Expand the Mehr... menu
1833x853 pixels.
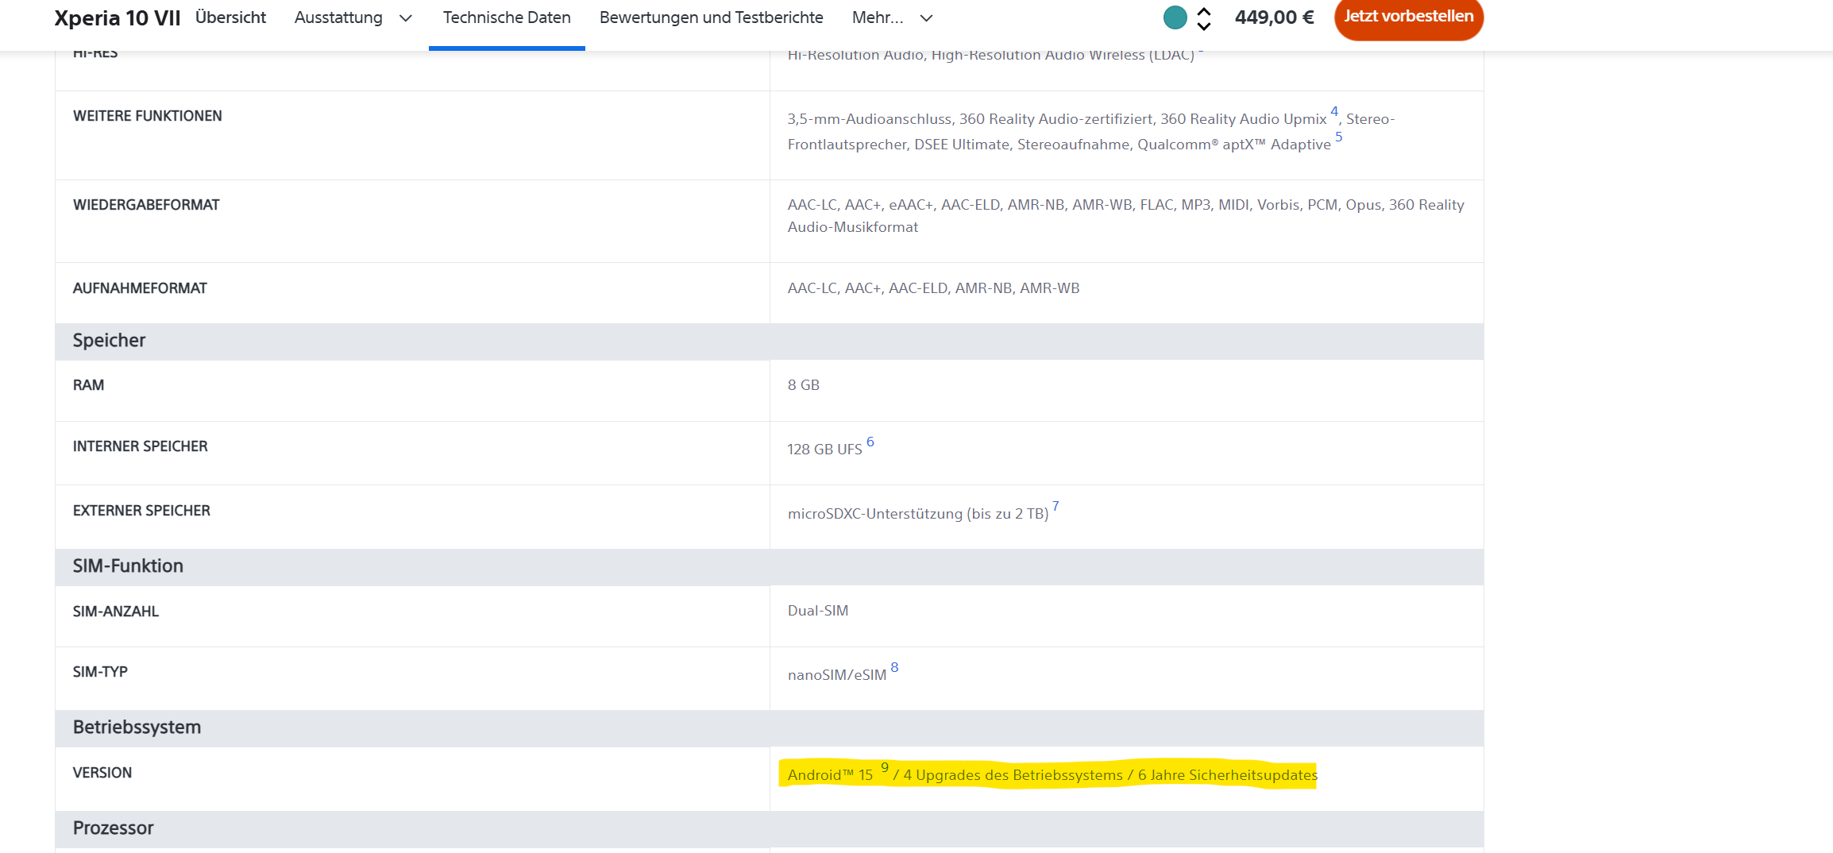coord(892,17)
